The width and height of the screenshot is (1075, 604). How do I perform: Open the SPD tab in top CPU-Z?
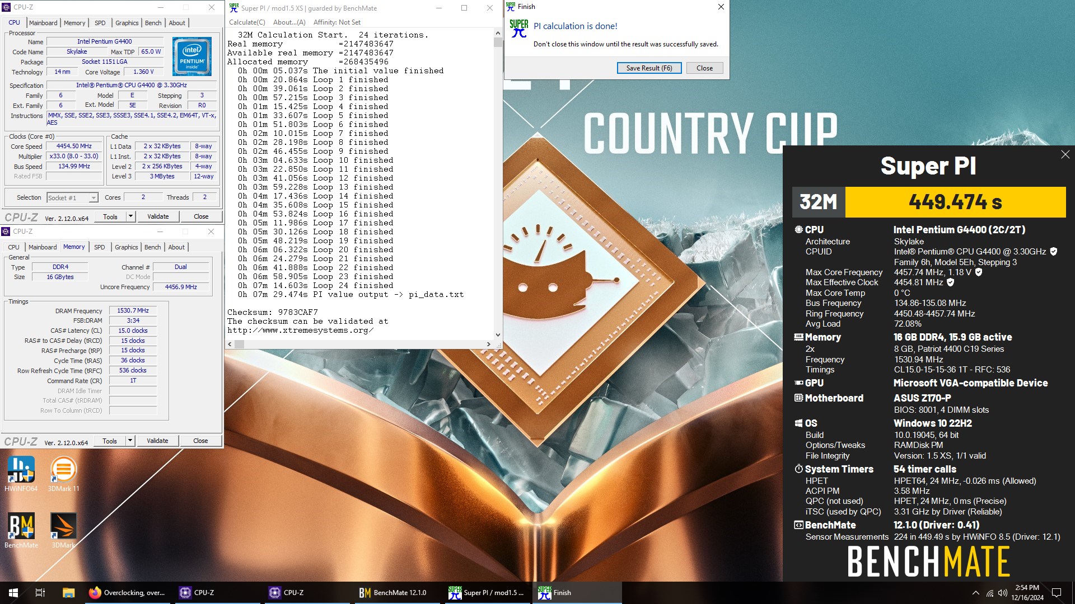[100, 23]
